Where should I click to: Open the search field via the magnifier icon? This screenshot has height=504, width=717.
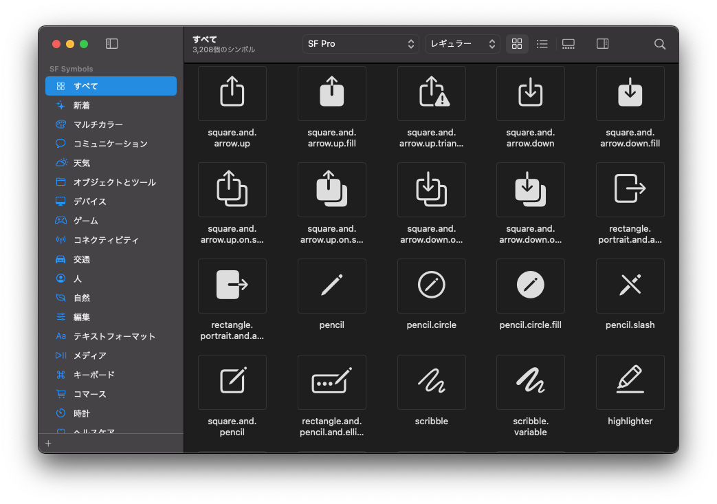[659, 43]
